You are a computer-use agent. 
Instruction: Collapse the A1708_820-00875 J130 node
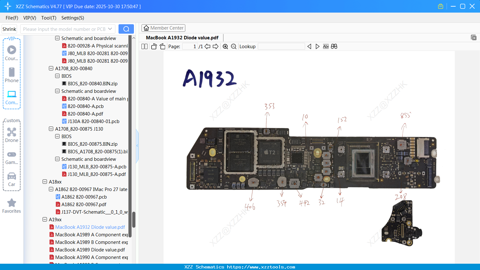click(x=51, y=129)
